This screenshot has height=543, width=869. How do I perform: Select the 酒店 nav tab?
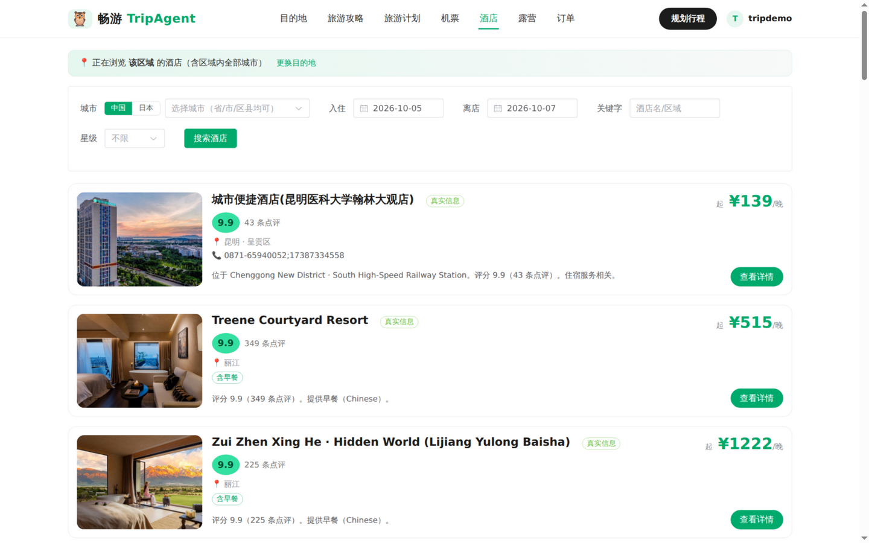[x=488, y=19]
